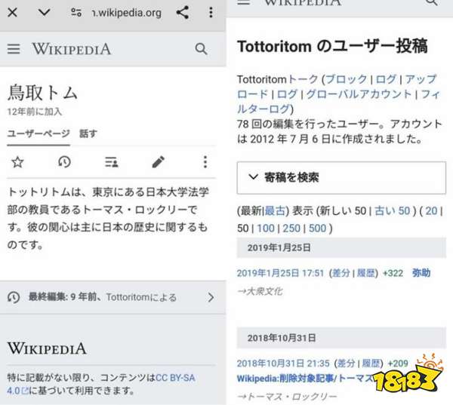
Task: Collapse browser sheet with down chevron
Action: click(x=45, y=12)
